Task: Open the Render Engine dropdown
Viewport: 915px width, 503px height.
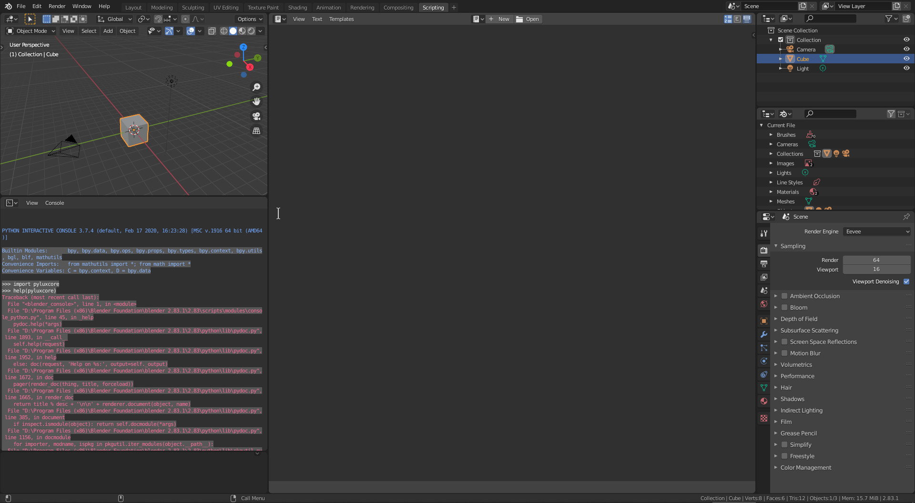Action: [x=877, y=231]
